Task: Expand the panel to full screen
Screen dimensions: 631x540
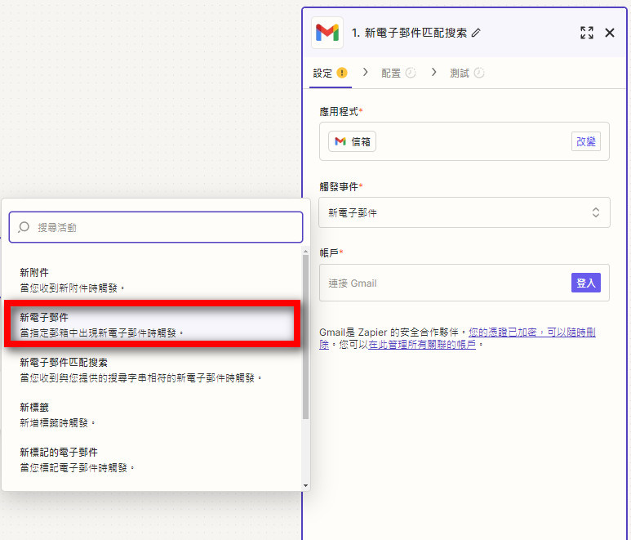Action: point(587,33)
